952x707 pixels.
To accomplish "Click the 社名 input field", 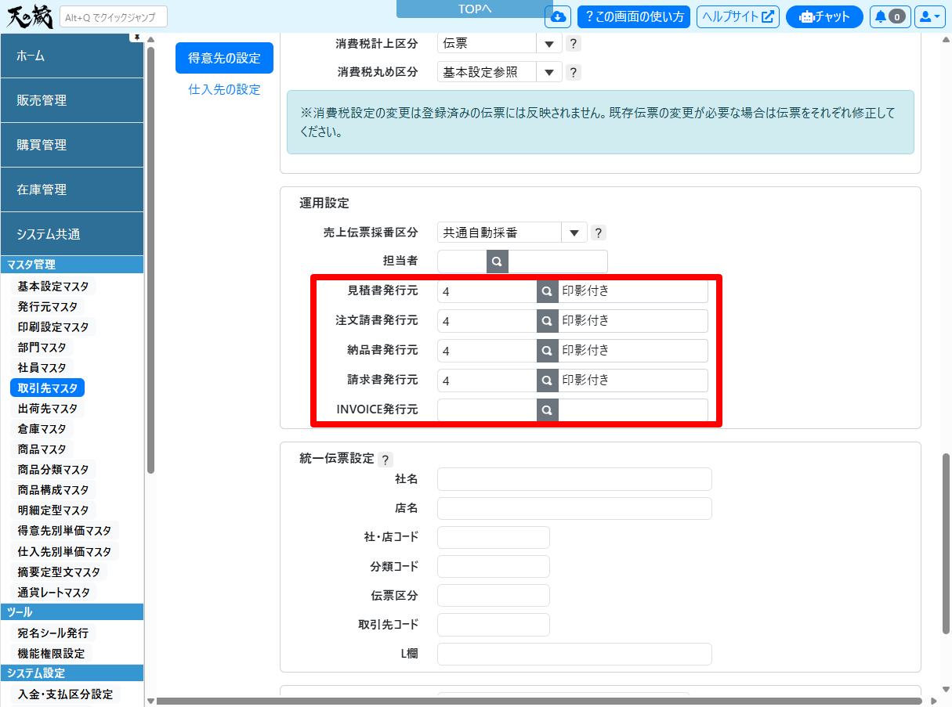I will (x=574, y=479).
